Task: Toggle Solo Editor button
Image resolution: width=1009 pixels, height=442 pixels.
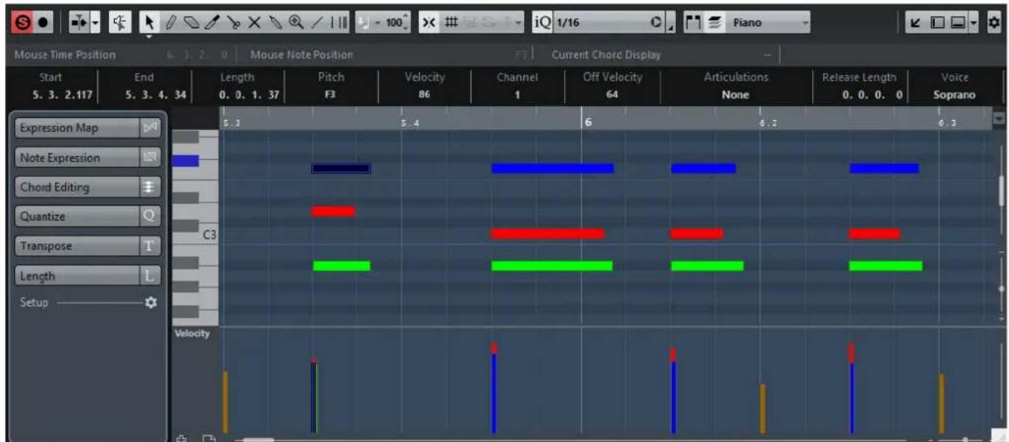Action: click(24, 22)
